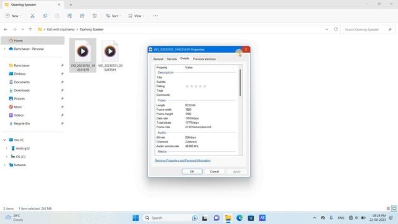Open Chat app on taskbar
This screenshot has height=224, width=398.
click(x=216, y=218)
